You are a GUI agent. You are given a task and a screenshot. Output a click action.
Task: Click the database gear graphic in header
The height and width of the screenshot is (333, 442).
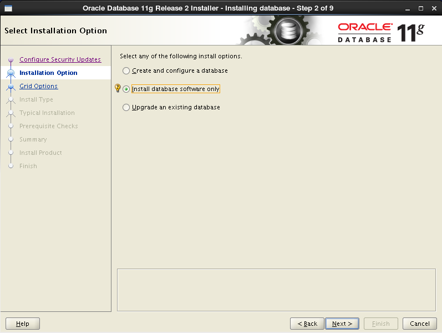coord(288,31)
